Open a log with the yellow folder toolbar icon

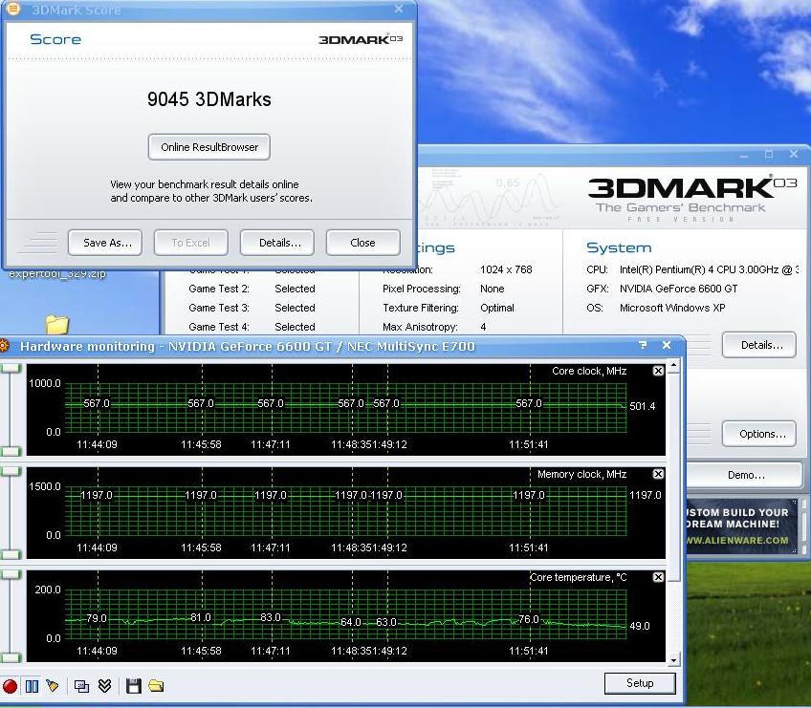tap(156, 686)
